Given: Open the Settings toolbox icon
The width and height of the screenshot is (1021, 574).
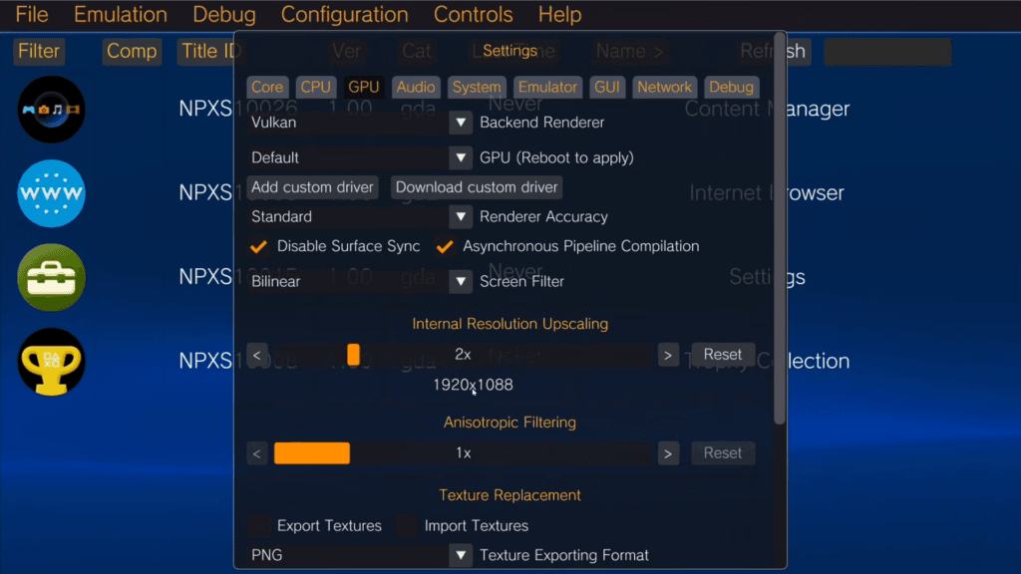Looking at the screenshot, I should pyautogui.click(x=50, y=277).
